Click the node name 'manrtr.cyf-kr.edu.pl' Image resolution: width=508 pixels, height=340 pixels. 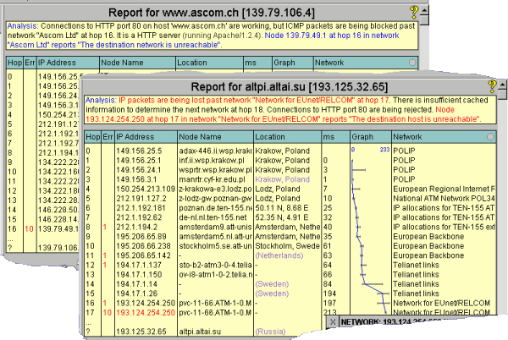click(212, 179)
